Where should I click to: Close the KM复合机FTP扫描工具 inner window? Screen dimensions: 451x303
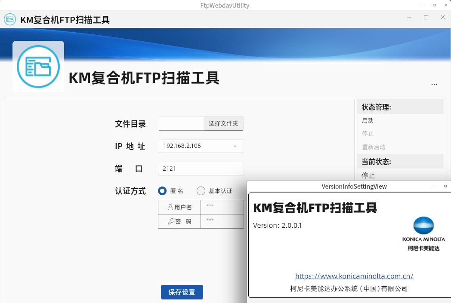(443, 17)
